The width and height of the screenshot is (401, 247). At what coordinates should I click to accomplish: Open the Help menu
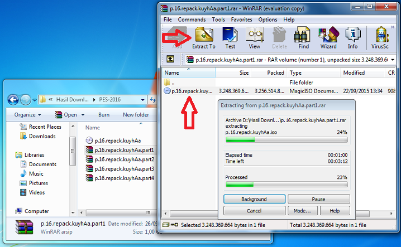289,20
